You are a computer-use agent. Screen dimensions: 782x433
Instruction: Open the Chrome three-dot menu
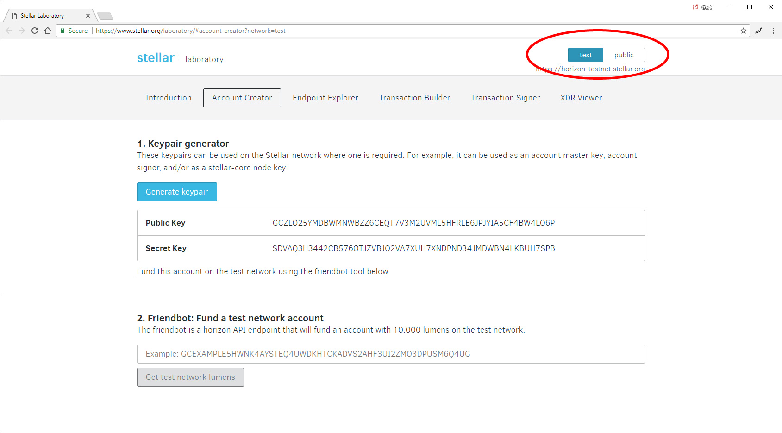click(x=773, y=31)
